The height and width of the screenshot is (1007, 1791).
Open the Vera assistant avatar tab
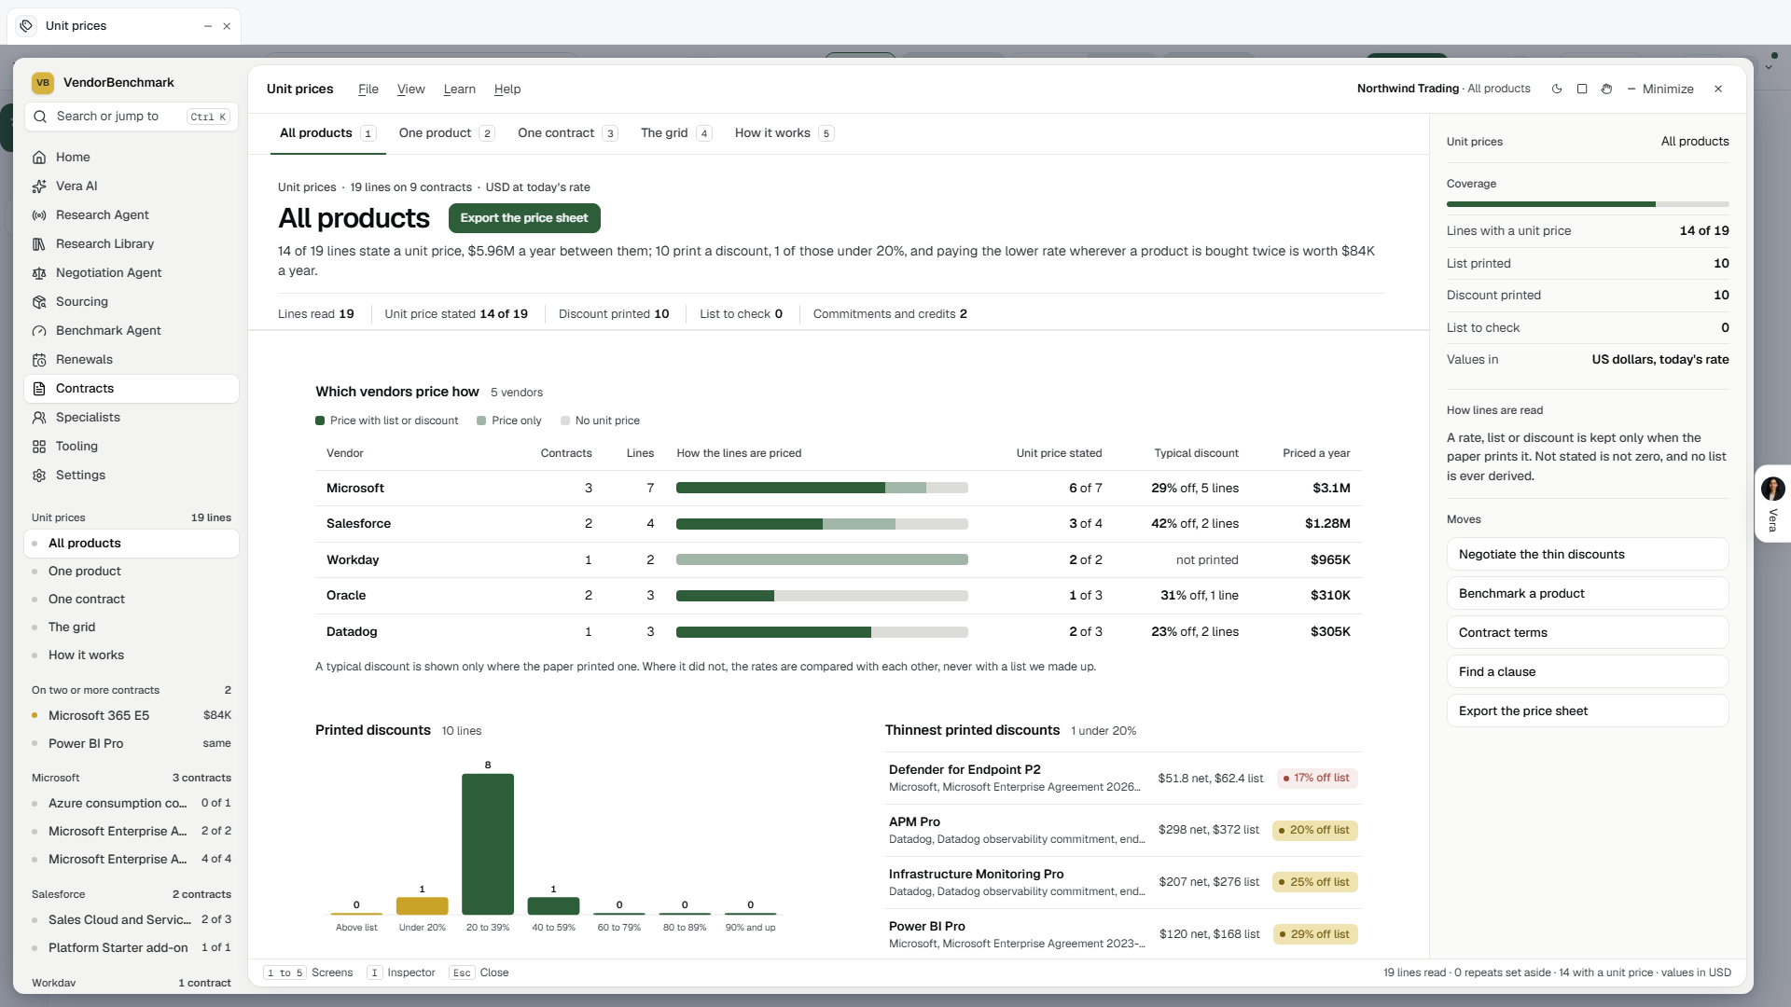pos(1772,504)
